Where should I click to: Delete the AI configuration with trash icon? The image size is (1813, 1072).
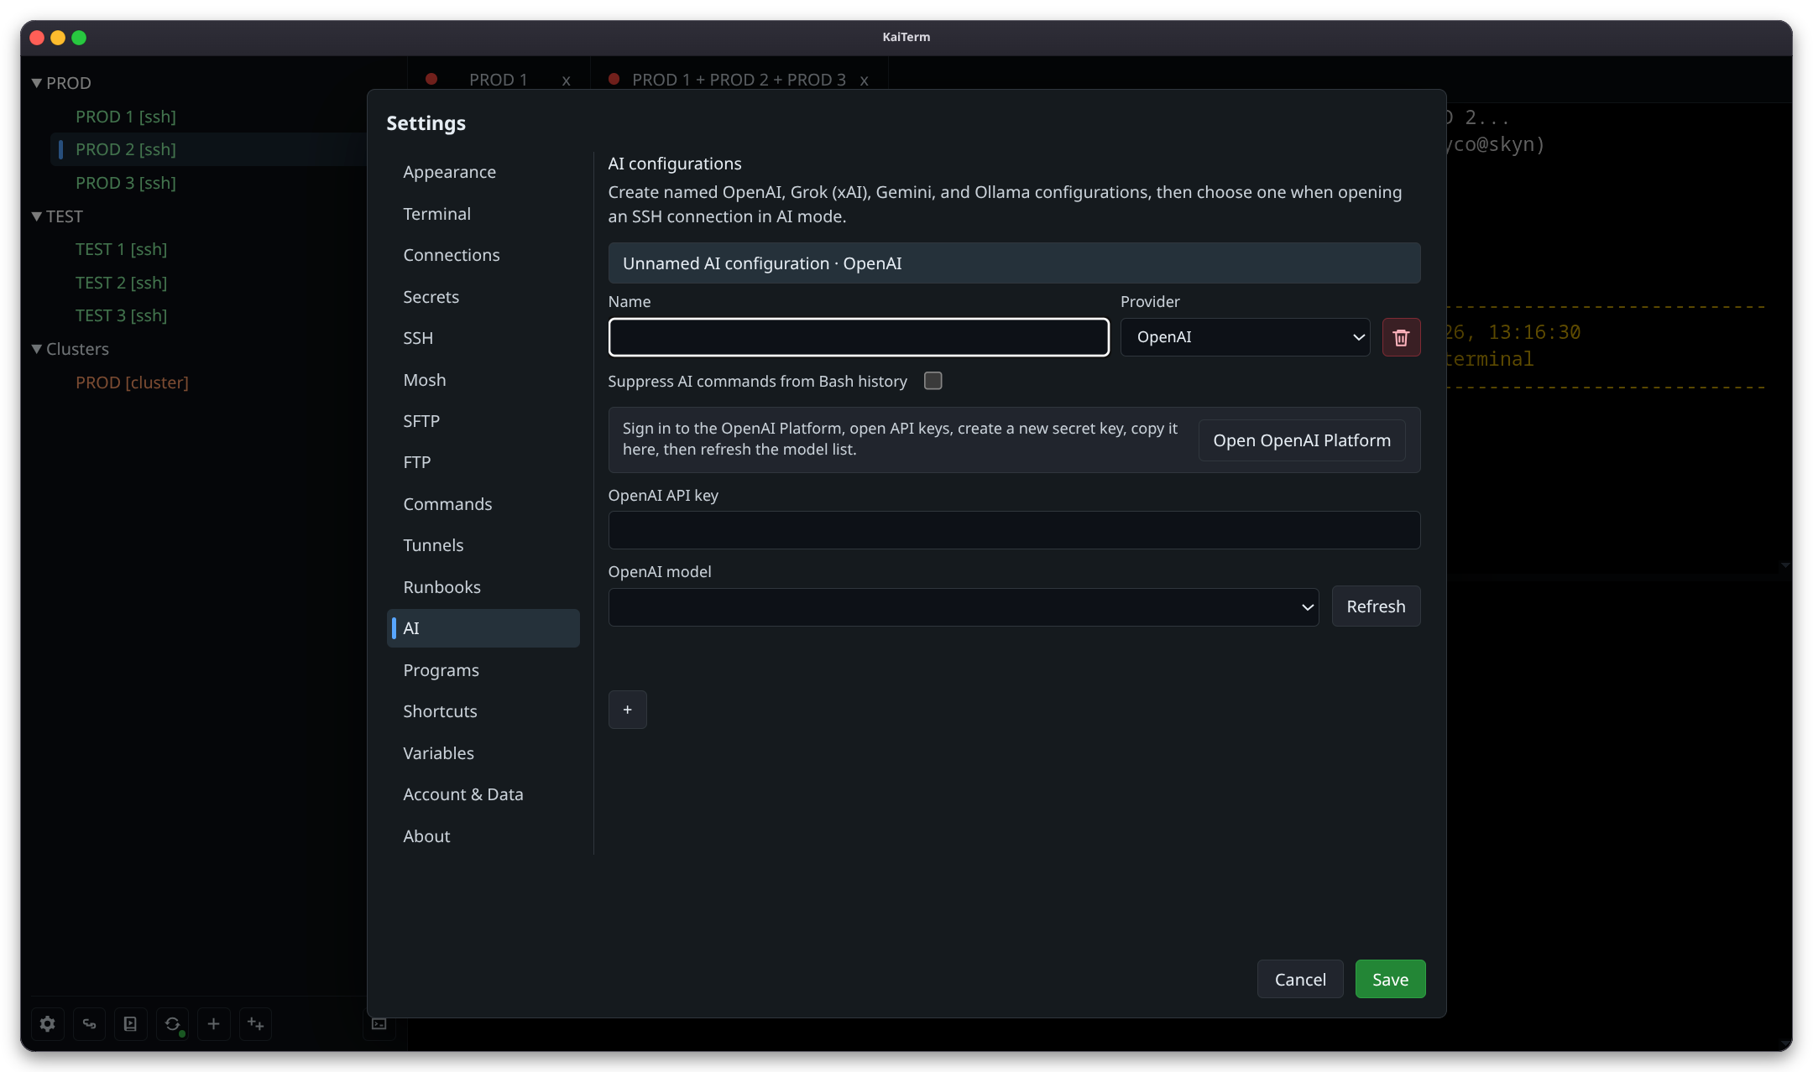click(x=1401, y=337)
